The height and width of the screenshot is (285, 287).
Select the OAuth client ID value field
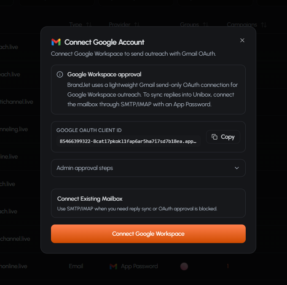pos(129,141)
